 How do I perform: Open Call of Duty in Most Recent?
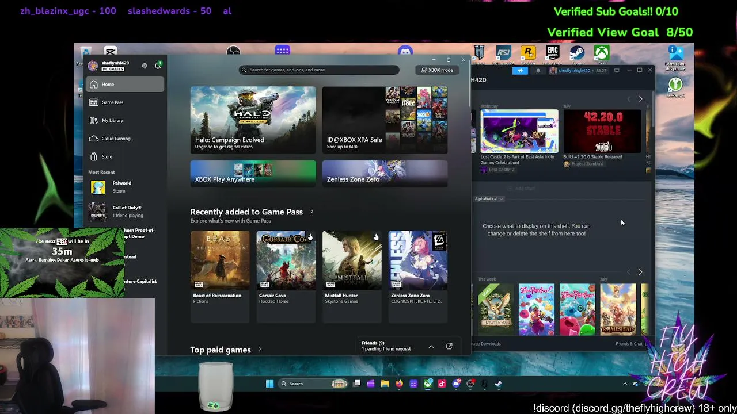click(125, 212)
